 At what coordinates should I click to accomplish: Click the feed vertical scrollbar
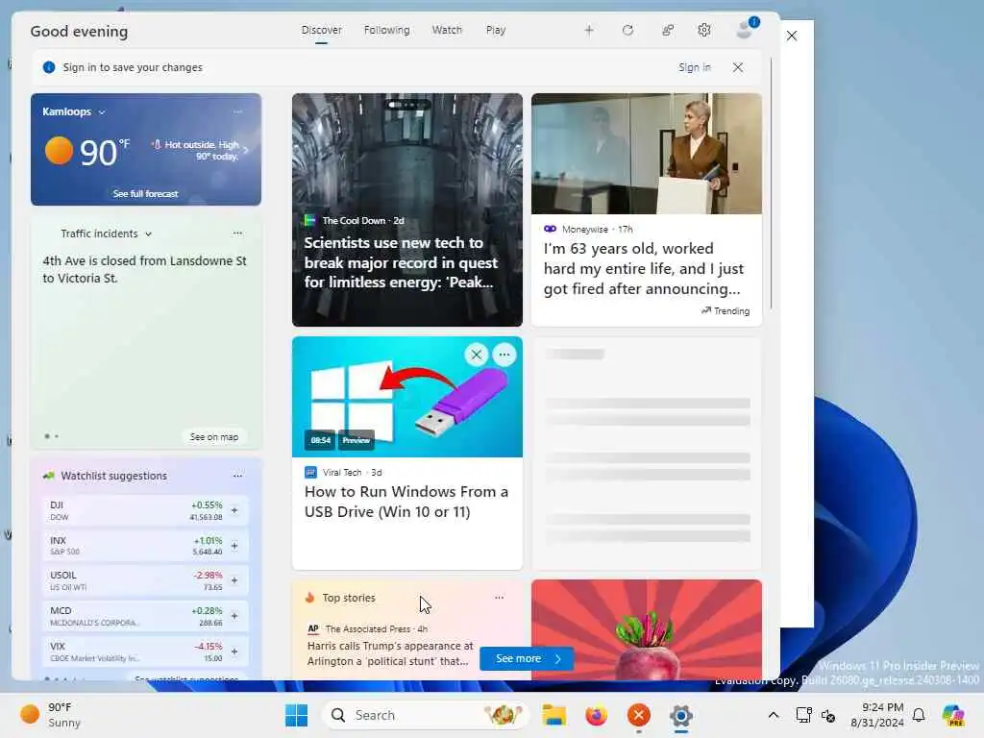772,184
